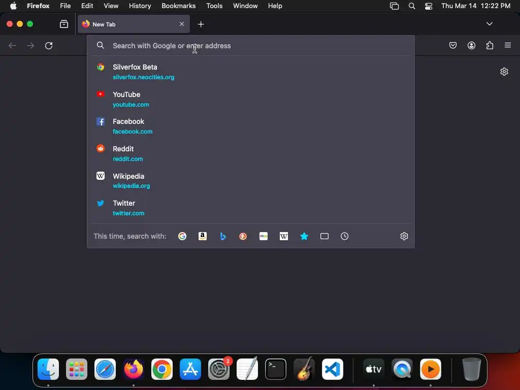
Task: Close the New Tab tab
Action: [182, 24]
